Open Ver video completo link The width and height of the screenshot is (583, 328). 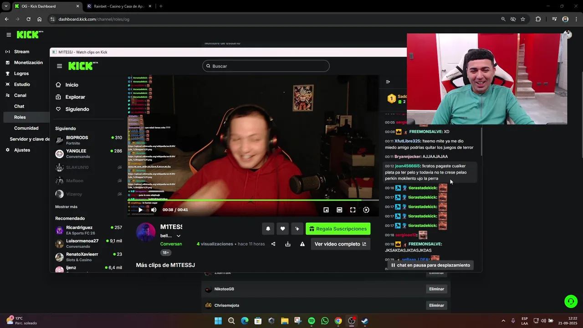tap(341, 244)
